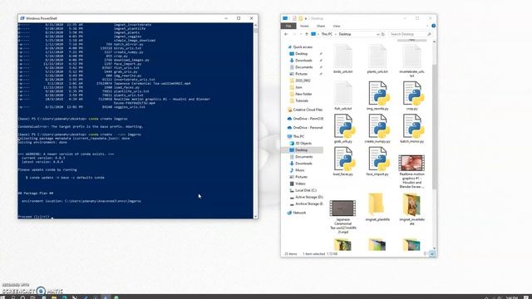Expand the ribbon chevron in Explorer

[x=427, y=26]
